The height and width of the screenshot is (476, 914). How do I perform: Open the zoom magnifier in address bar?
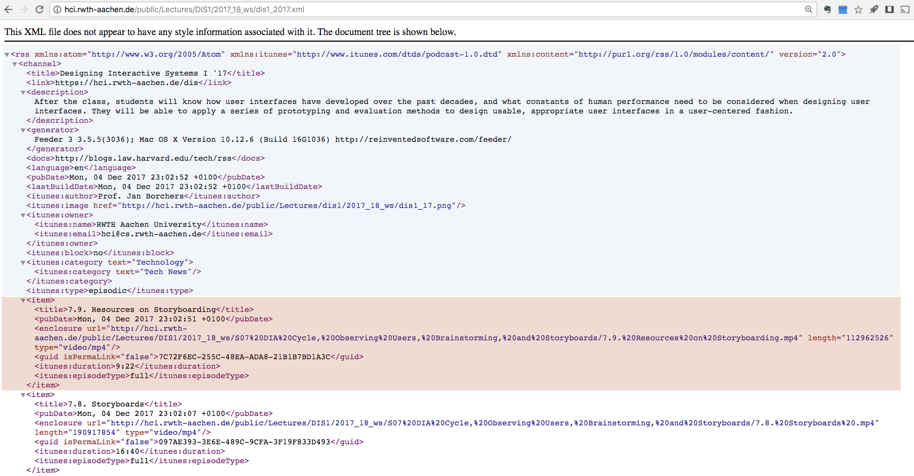click(809, 9)
